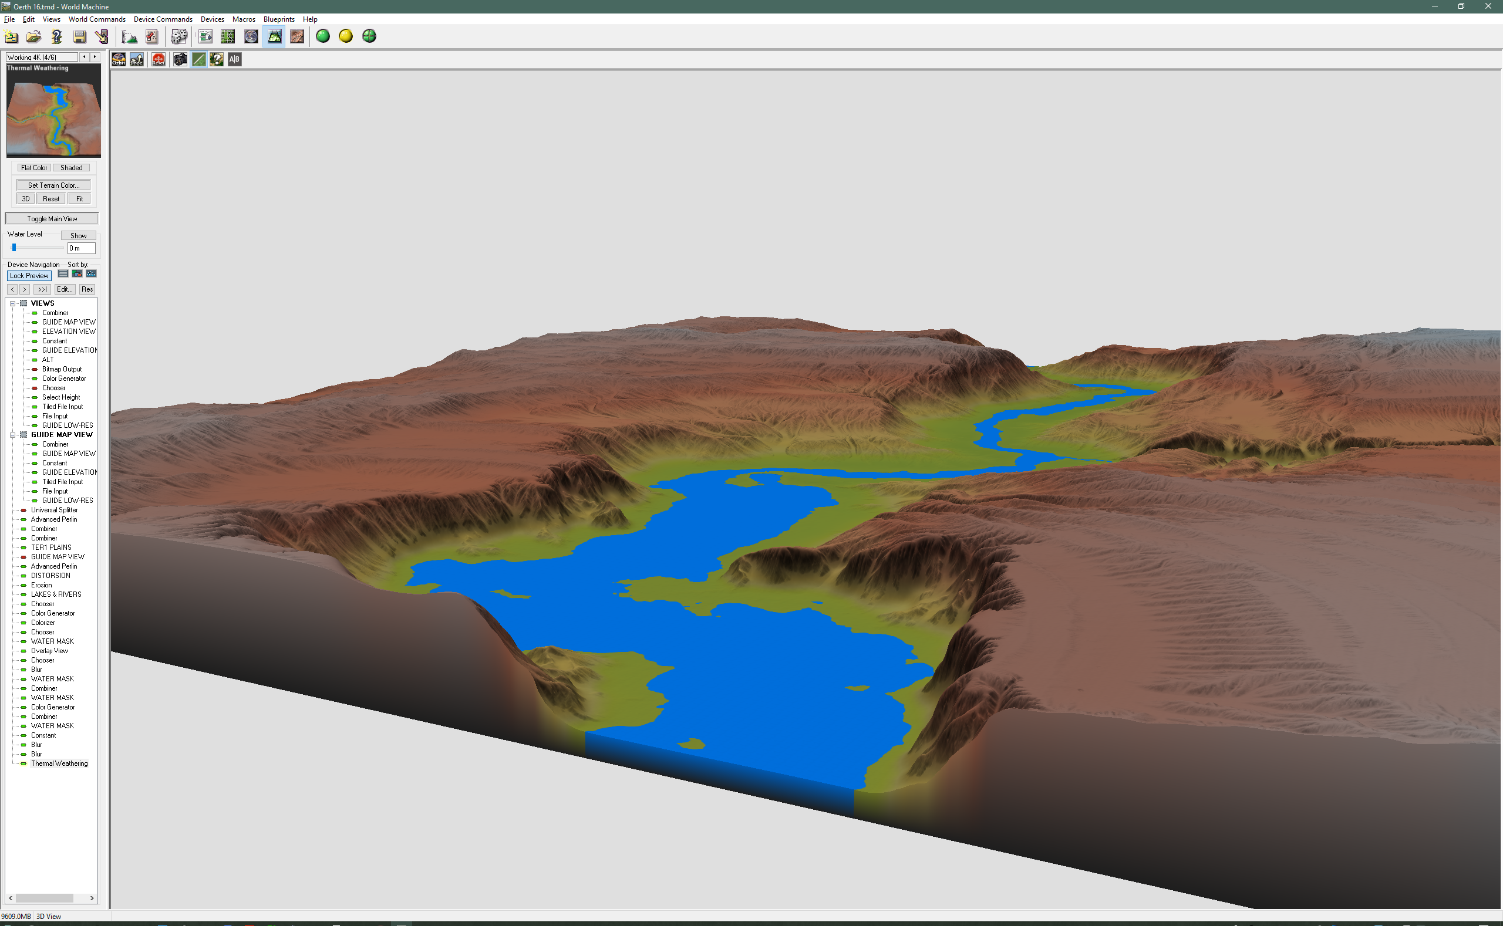1503x926 pixels.
Task: Open the World Commands menu
Action: click(x=97, y=19)
